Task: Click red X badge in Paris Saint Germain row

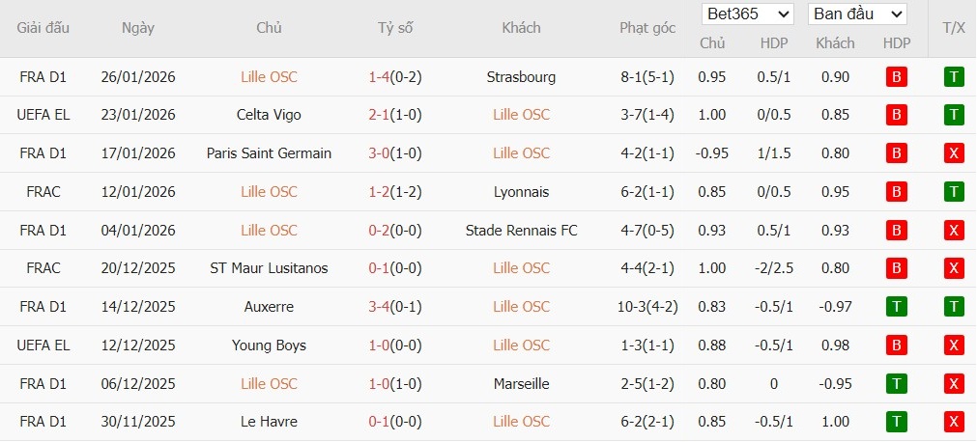Action: pyautogui.click(x=954, y=153)
